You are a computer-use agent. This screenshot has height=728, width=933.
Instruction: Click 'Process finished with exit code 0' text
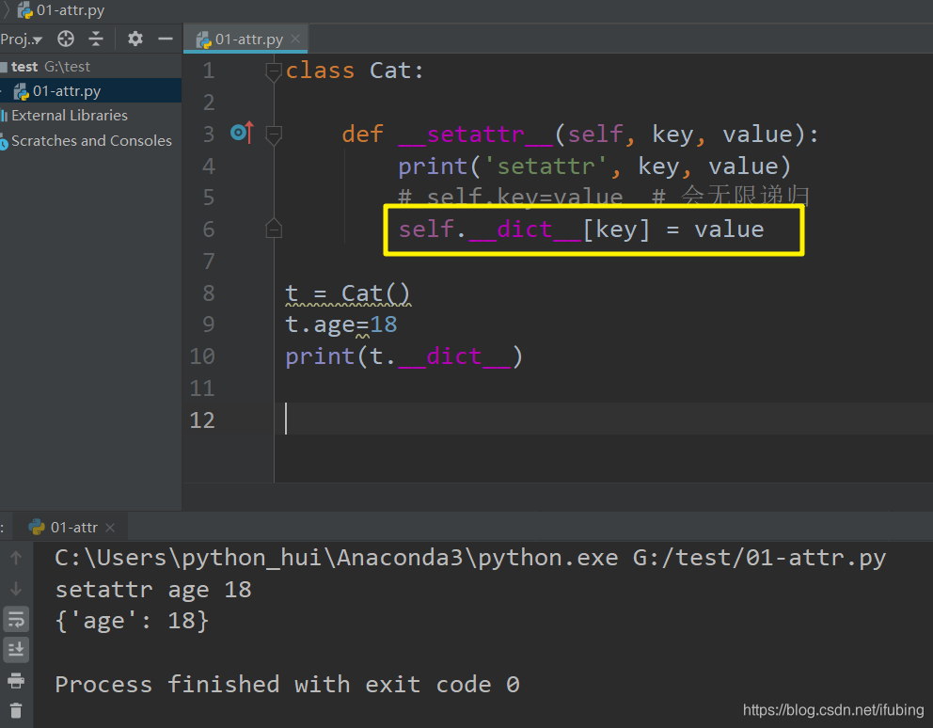click(x=288, y=685)
